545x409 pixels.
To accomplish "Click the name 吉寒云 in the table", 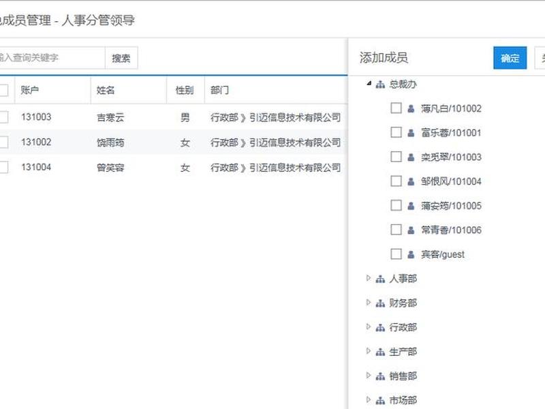I will click(x=110, y=117).
